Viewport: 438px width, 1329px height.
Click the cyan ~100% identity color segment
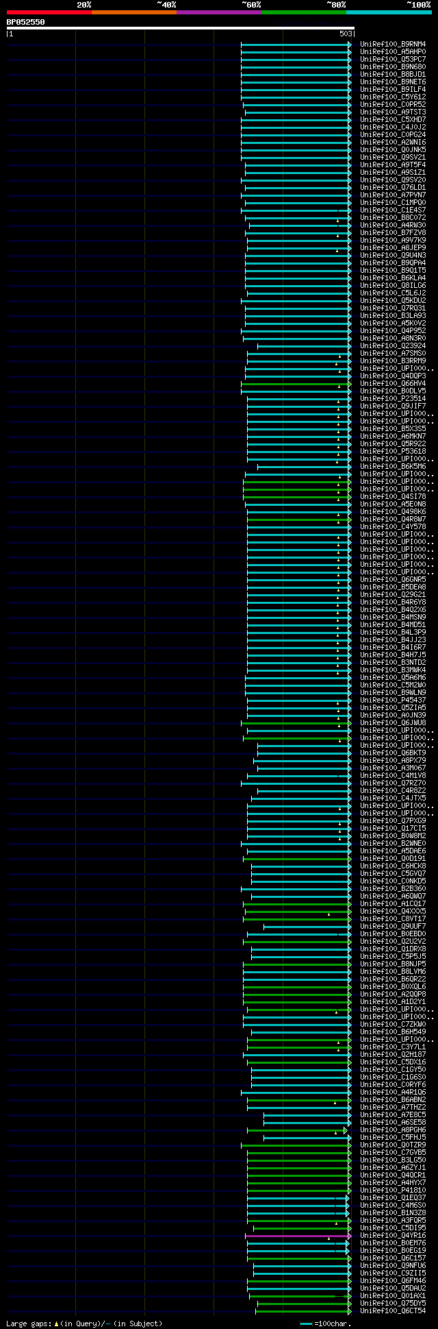[x=388, y=12]
